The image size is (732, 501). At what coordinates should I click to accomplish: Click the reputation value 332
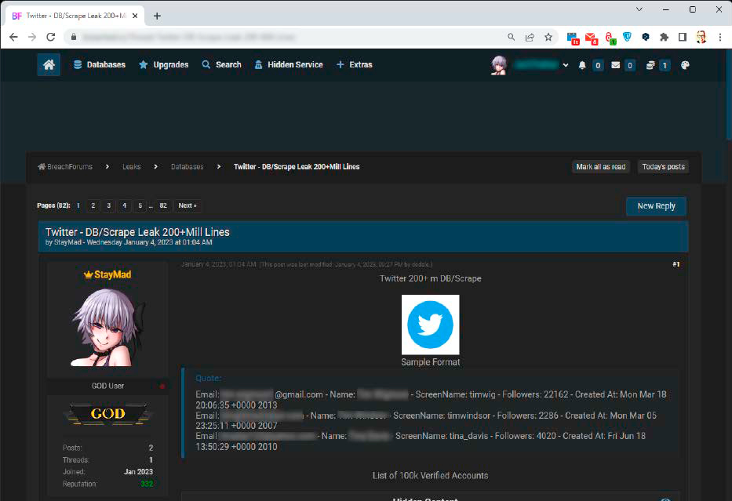point(147,484)
